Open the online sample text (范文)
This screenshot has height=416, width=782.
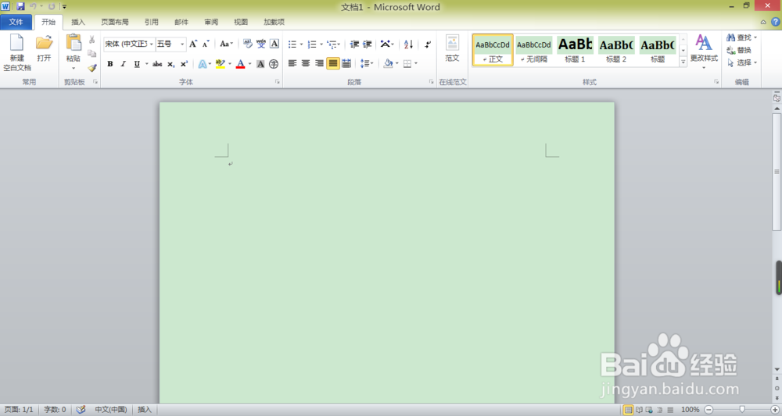452,48
